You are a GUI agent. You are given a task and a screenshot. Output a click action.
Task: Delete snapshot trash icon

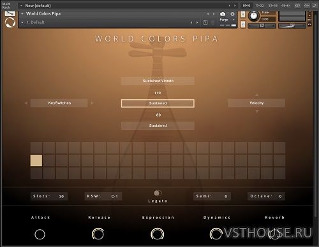212,22
